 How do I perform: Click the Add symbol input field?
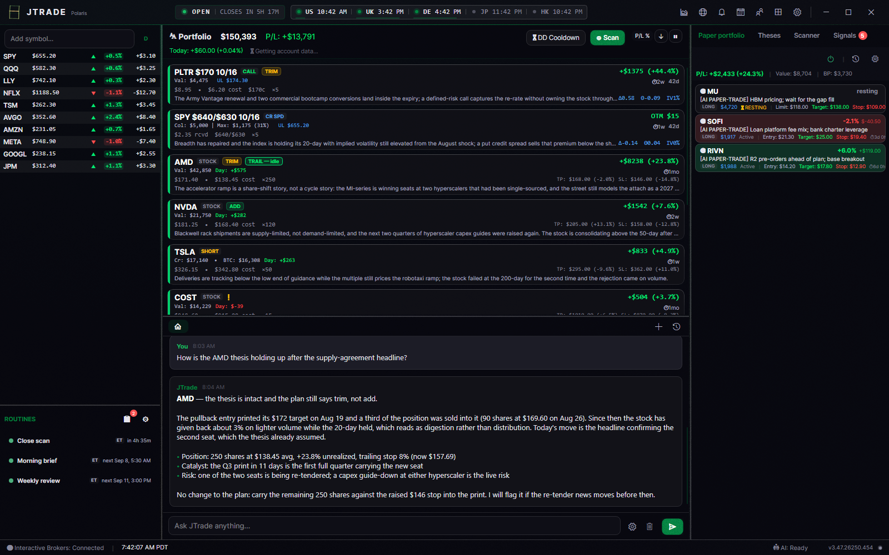(x=69, y=39)
